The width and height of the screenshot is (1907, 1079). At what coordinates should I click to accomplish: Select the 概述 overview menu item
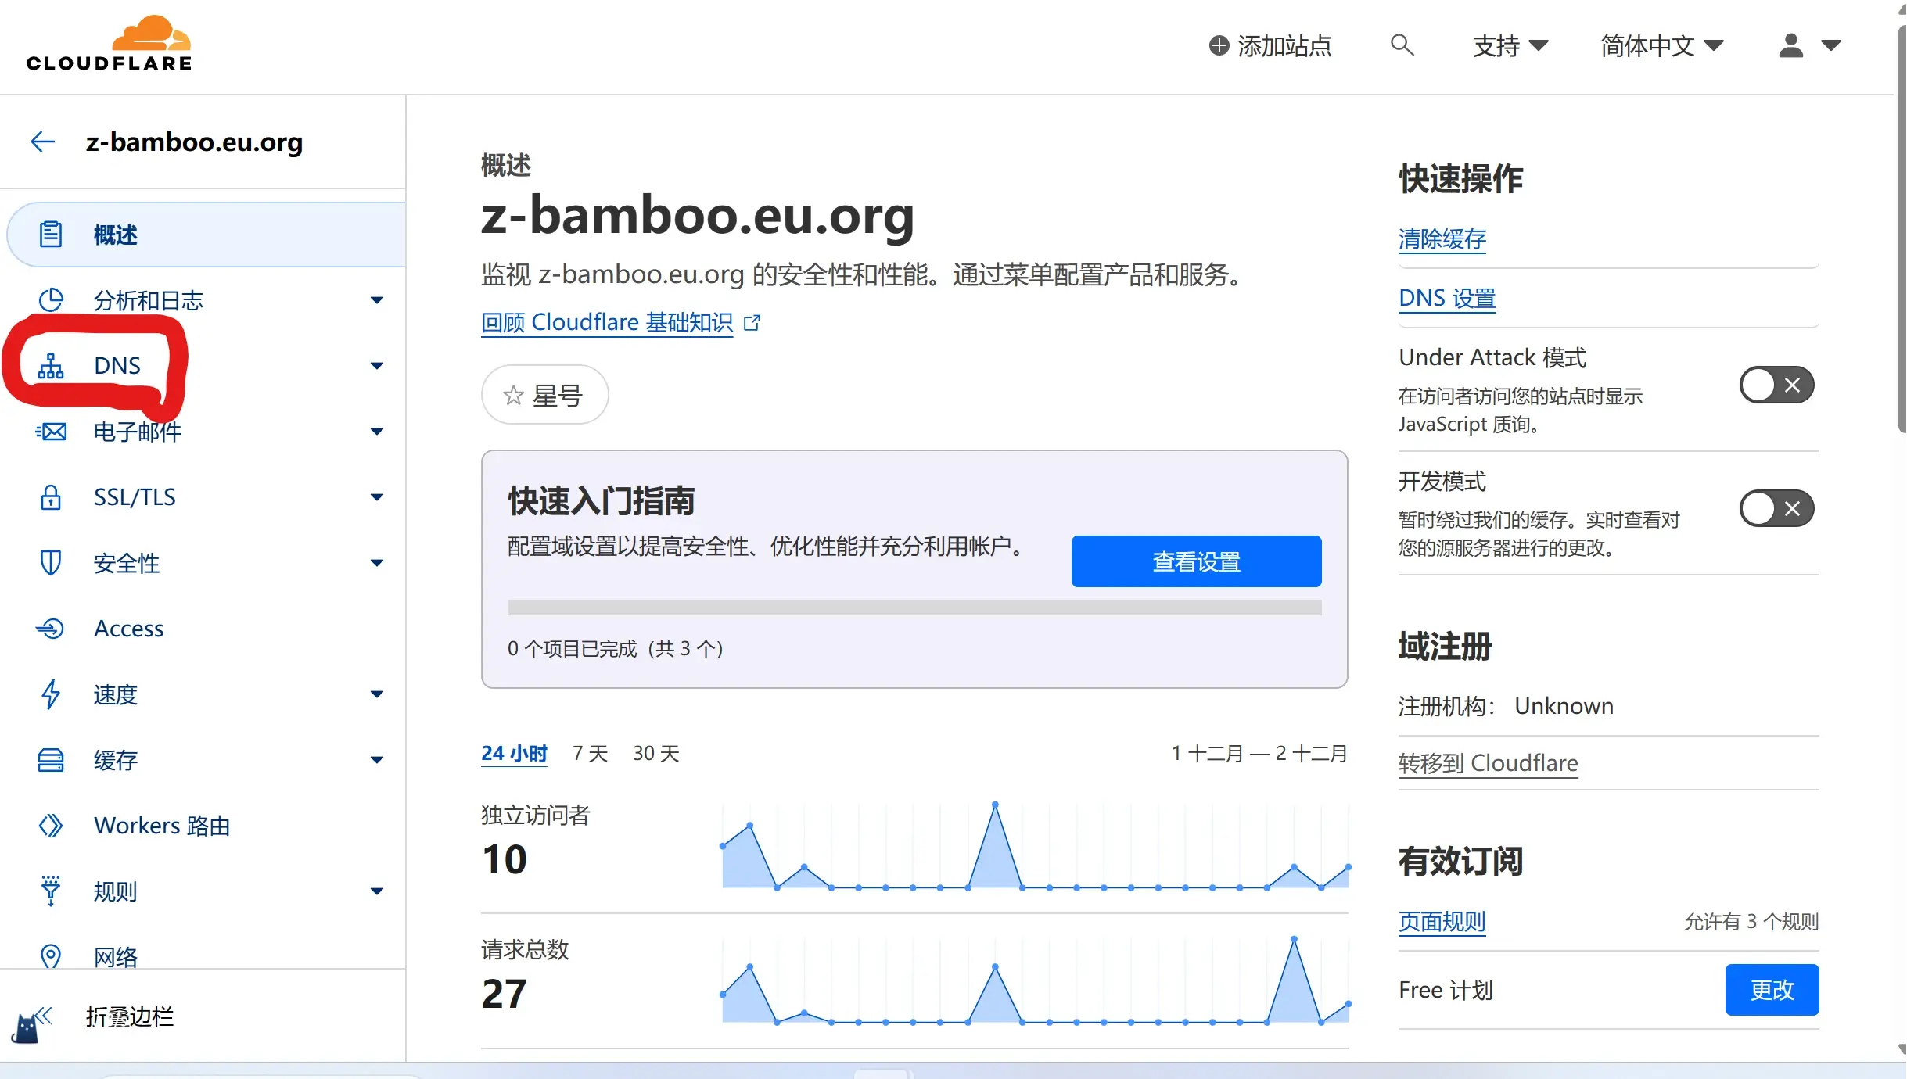(x=207, y=235)
